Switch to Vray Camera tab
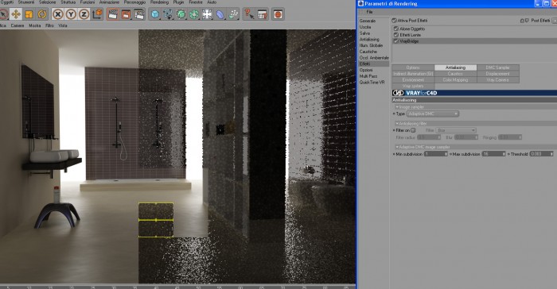 [x=497, y=79]
